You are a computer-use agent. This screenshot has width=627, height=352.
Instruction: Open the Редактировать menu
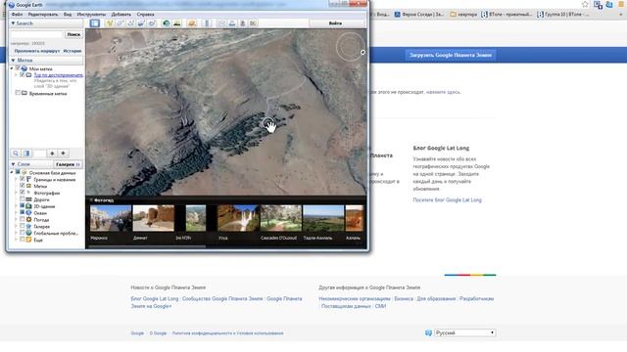coord(43,15)
